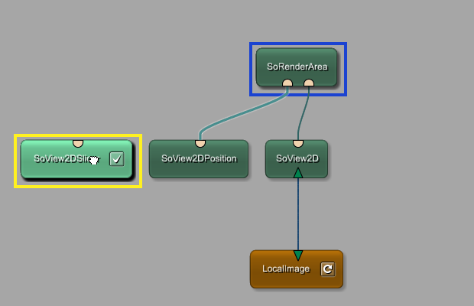
Task: Click SoView2DPosition's top half-circle connector
Action: click(200, 143)
